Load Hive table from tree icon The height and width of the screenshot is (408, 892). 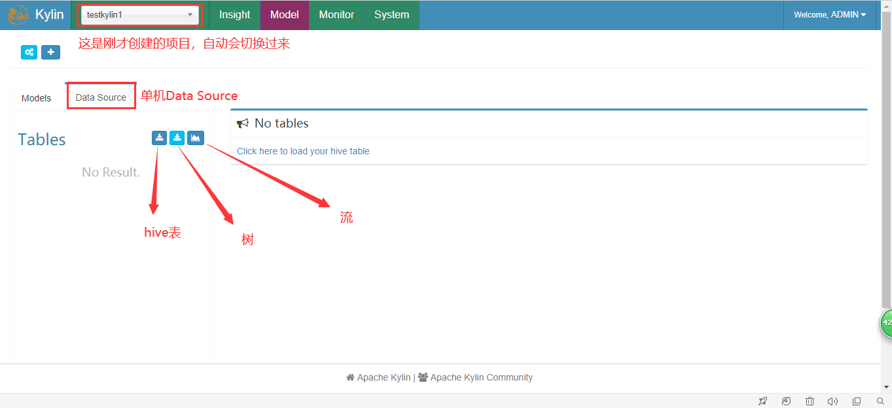[177, 138]
